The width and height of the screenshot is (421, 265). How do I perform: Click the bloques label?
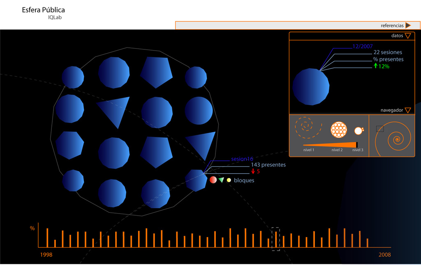click(x=244, y=180)
